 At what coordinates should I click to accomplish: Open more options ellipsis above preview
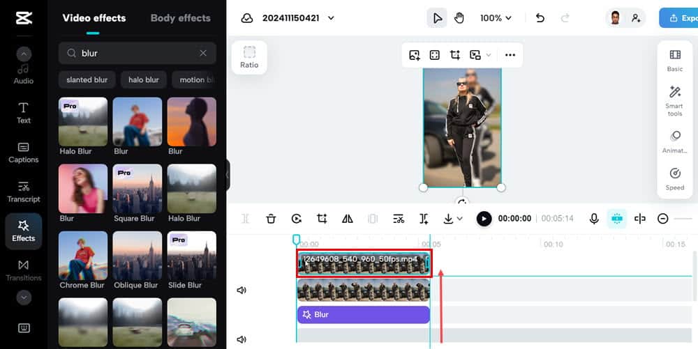click(x=510, y=55)
